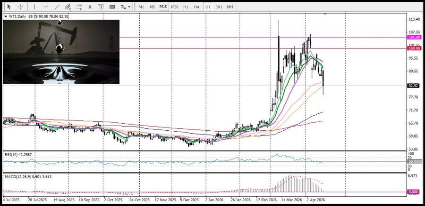This screenshot has width=425, height=206.
Task: Activate the crosshair tool
Action: [20, 7]
